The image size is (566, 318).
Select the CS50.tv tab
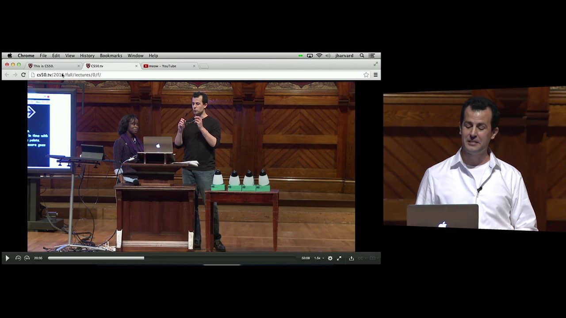pyautogui.click(x=111, y=66)
